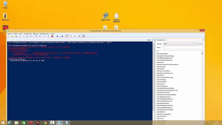Select Add-NetEventNetworkAdapter command
This screenshot has height=125, width=222.
point(165,88)
